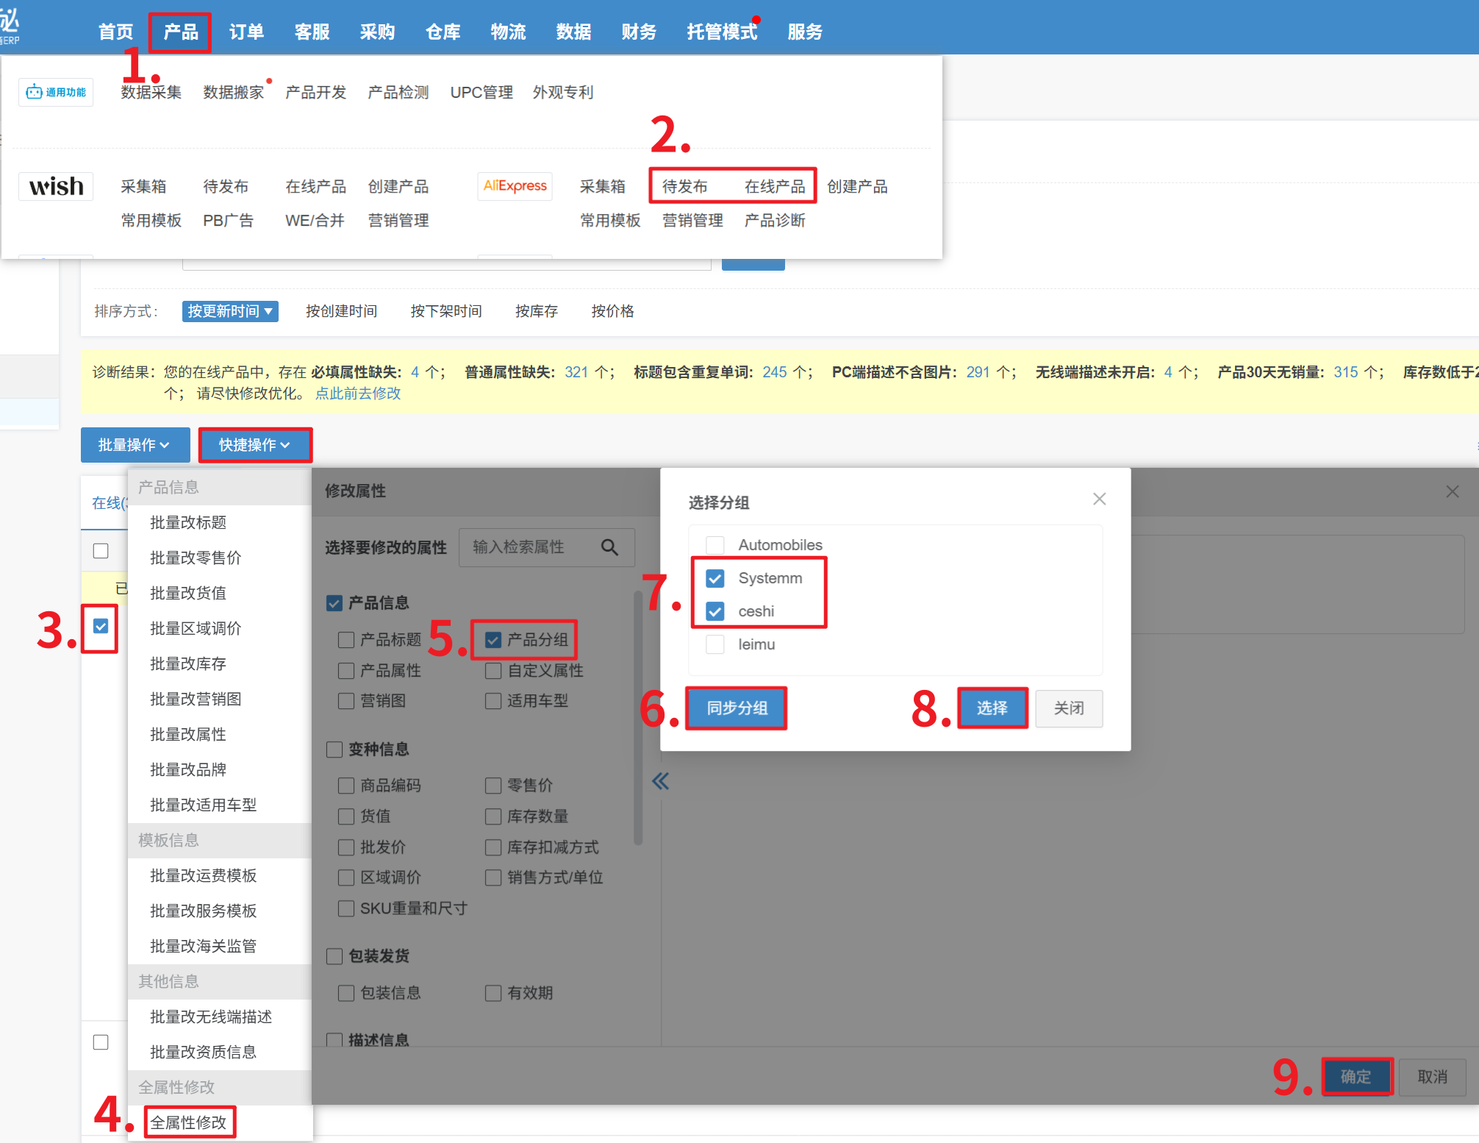This screenshot has height=1143, width=1479.
Task: Toggle the 库存数量 checkbox
Action: (x=493, y=816)
